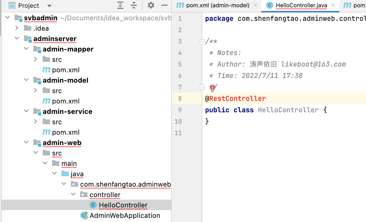Collapse the java source folder
Viewport: 366px width, 222px height.
(x=55, y=173)
